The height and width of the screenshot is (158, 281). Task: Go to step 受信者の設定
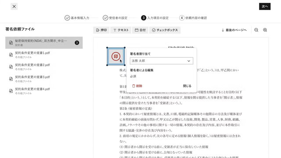[115, 18]
